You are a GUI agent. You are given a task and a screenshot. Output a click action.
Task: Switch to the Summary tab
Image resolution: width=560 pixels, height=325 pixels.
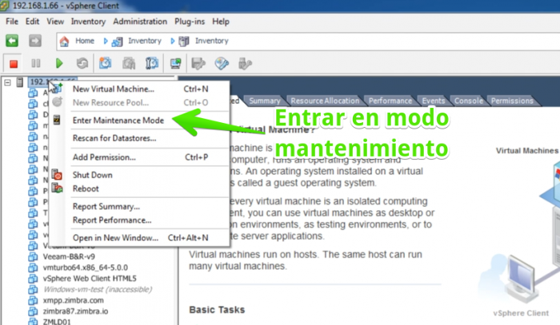tap(265, 101)
